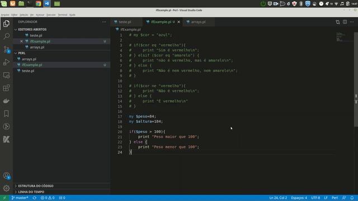The height and width of the screenshot is (201, 358).
Task: Click the Bluetooth tray icon
Action: (x=301, y=4)
